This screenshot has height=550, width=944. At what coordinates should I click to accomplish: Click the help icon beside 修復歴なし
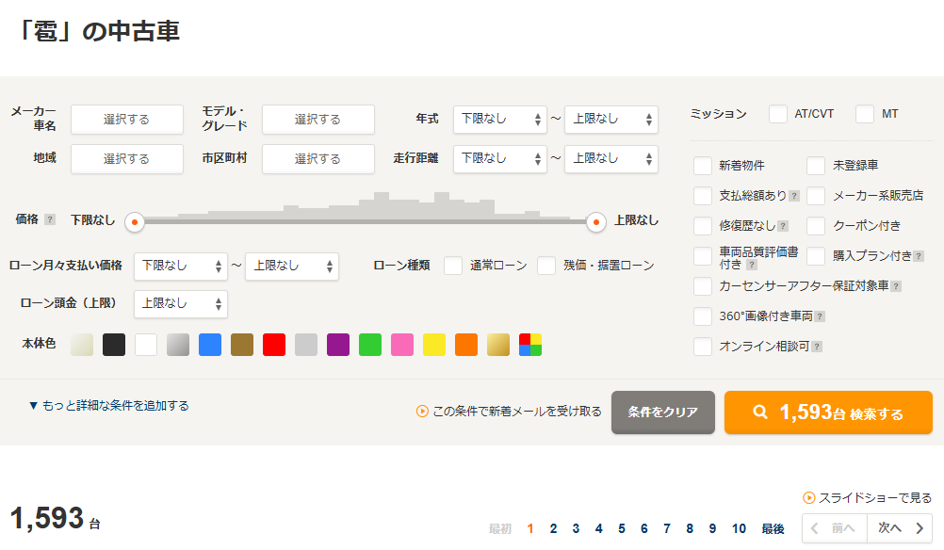tap(783, 226)
